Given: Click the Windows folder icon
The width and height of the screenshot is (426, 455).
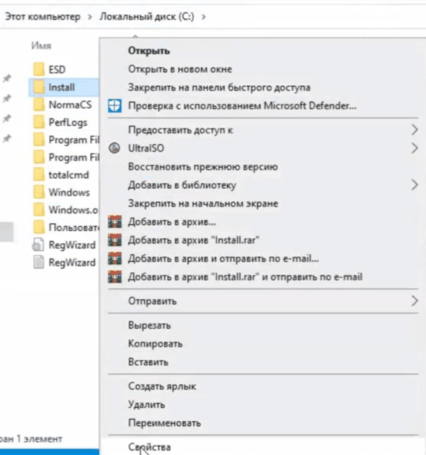Looking at the screenshot, I should pos(39,193).
